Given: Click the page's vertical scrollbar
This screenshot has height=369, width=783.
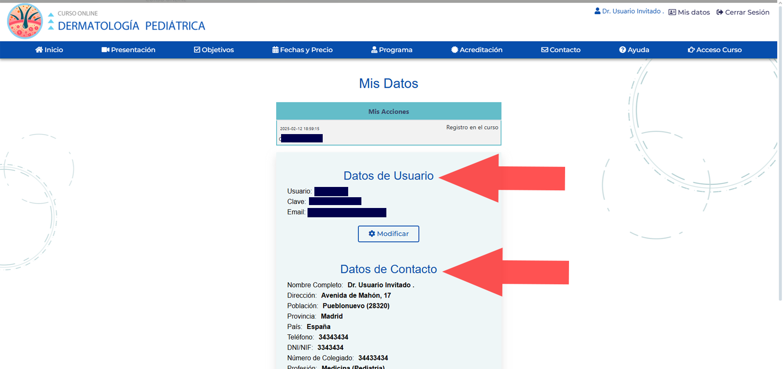Looking at the screenshot, I should 780,147.
